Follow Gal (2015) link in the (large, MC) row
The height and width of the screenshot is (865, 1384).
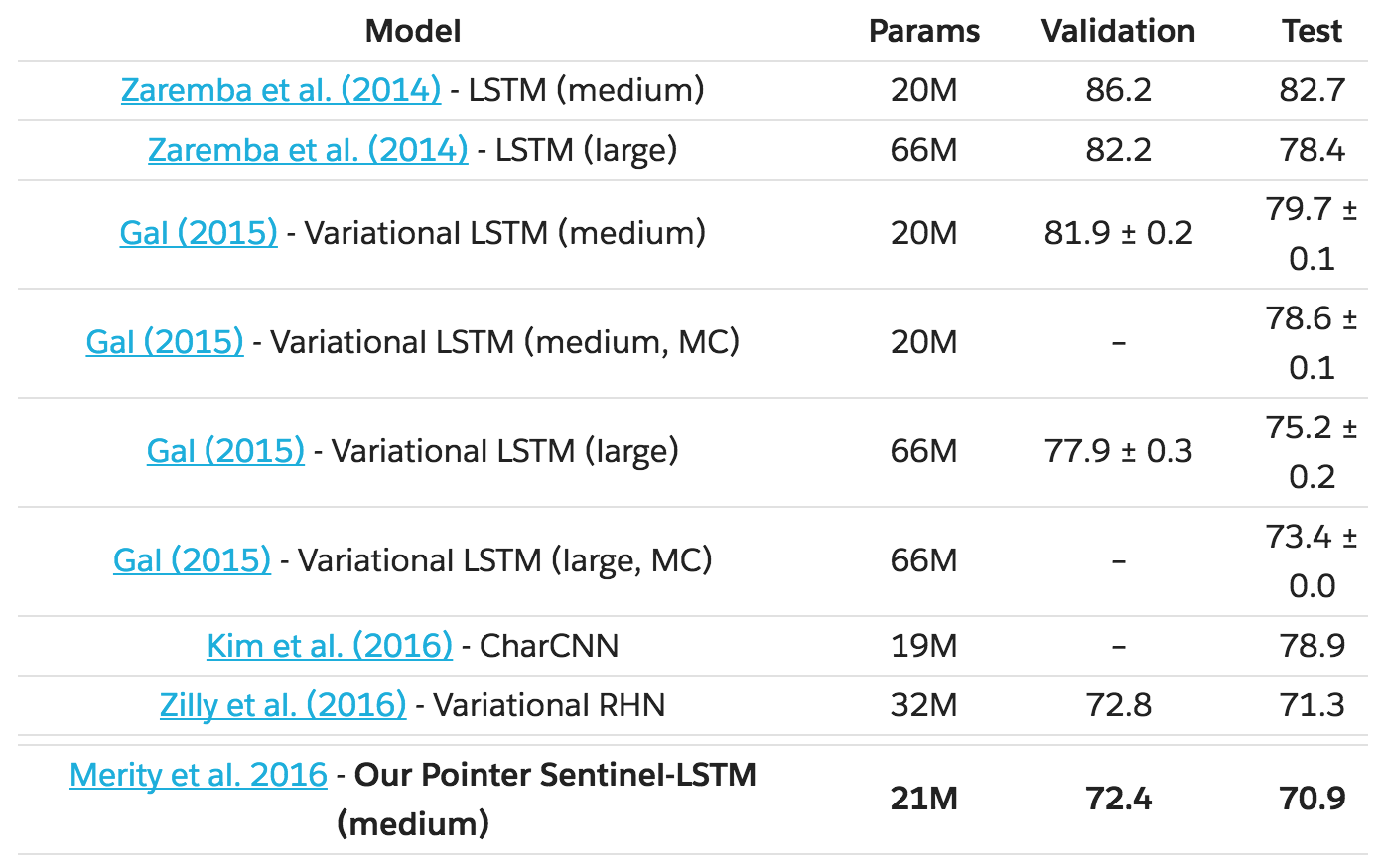click(x=192, y=560)
